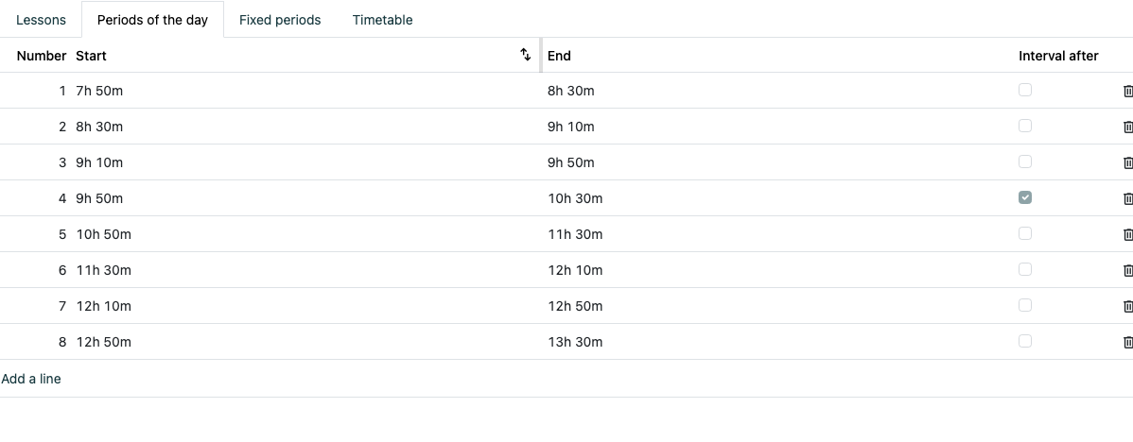The image size is (1133, 442).
Task: Click the sort arrows on Start column
Action: (526, 55)
